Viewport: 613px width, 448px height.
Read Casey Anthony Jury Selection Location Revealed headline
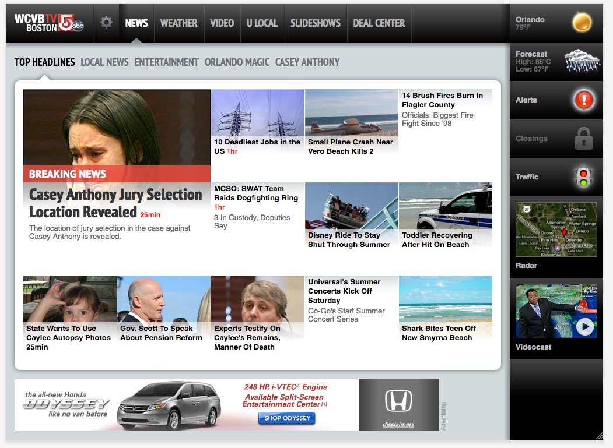point(115,203)
